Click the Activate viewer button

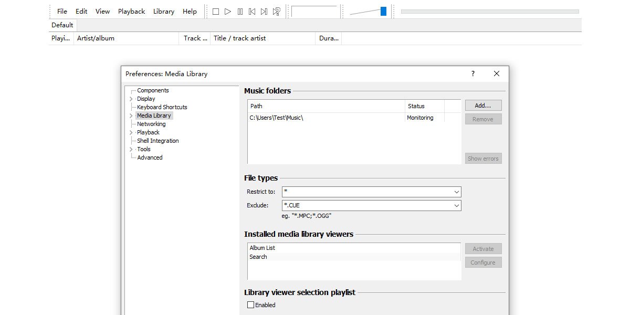pos(482,248)
